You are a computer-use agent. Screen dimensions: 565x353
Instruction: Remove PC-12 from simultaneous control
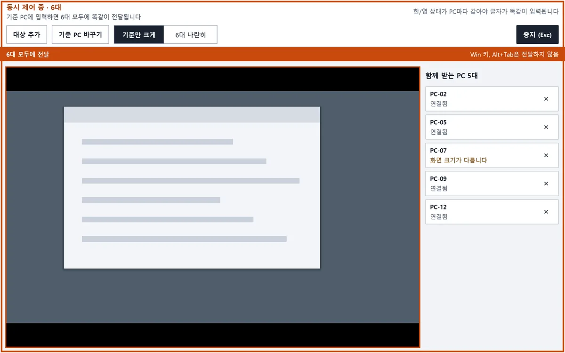click(546, 212)
